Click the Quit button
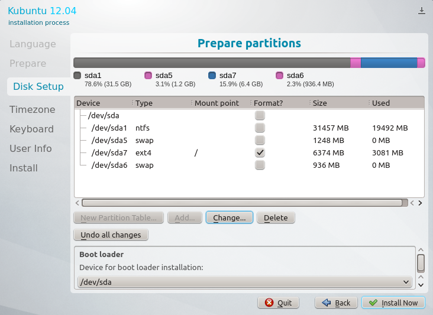This screenshot has width=433, height=315. tap(279, 303)
